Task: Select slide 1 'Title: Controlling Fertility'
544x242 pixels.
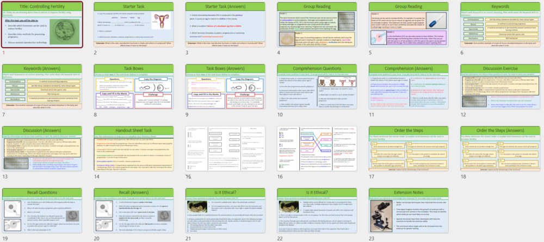Action: pos(42,24)
